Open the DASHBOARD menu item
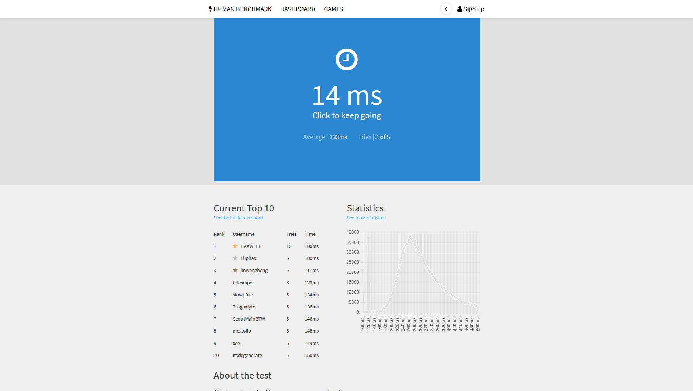 coord(298,9)
